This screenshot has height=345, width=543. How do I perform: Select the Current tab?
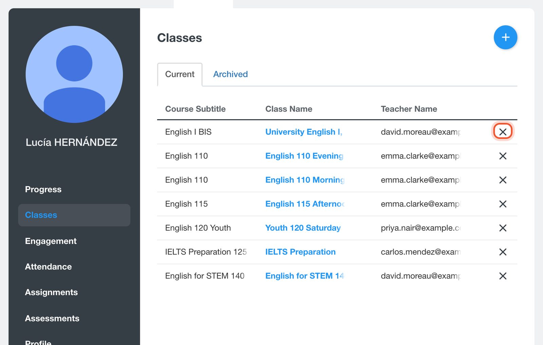(180, 74)
